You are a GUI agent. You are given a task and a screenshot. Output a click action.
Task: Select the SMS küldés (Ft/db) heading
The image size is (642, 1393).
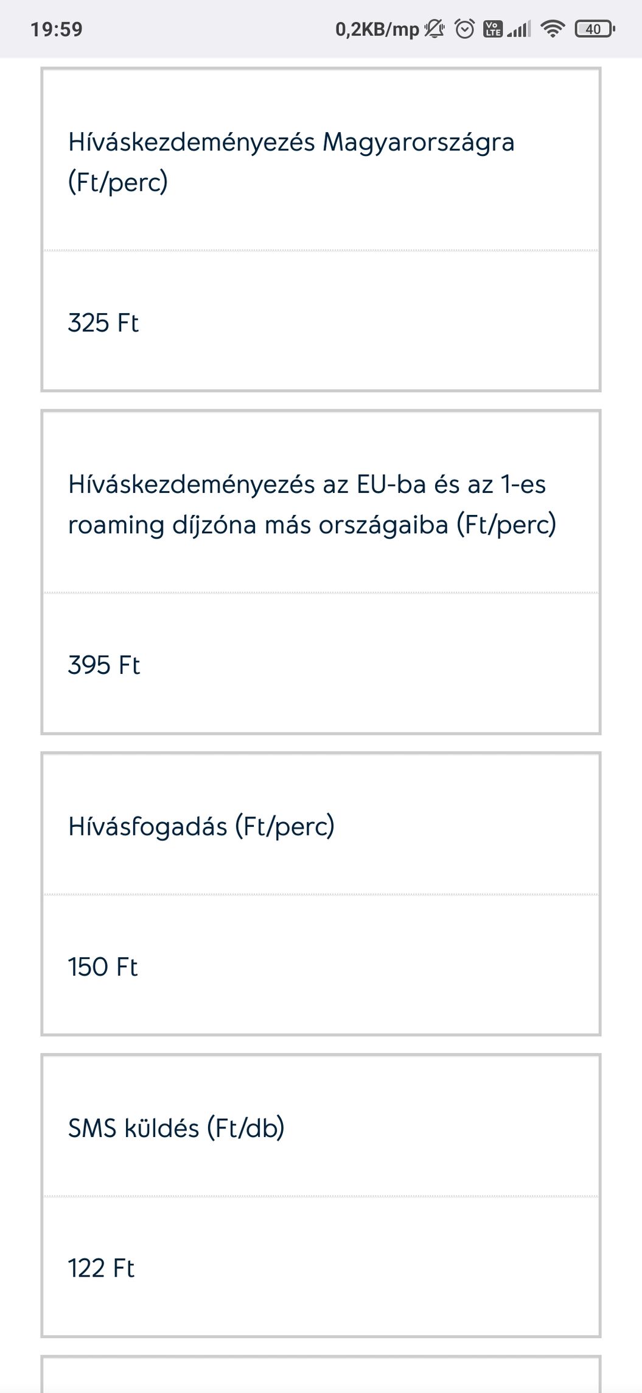click(x=176, y=1128)
